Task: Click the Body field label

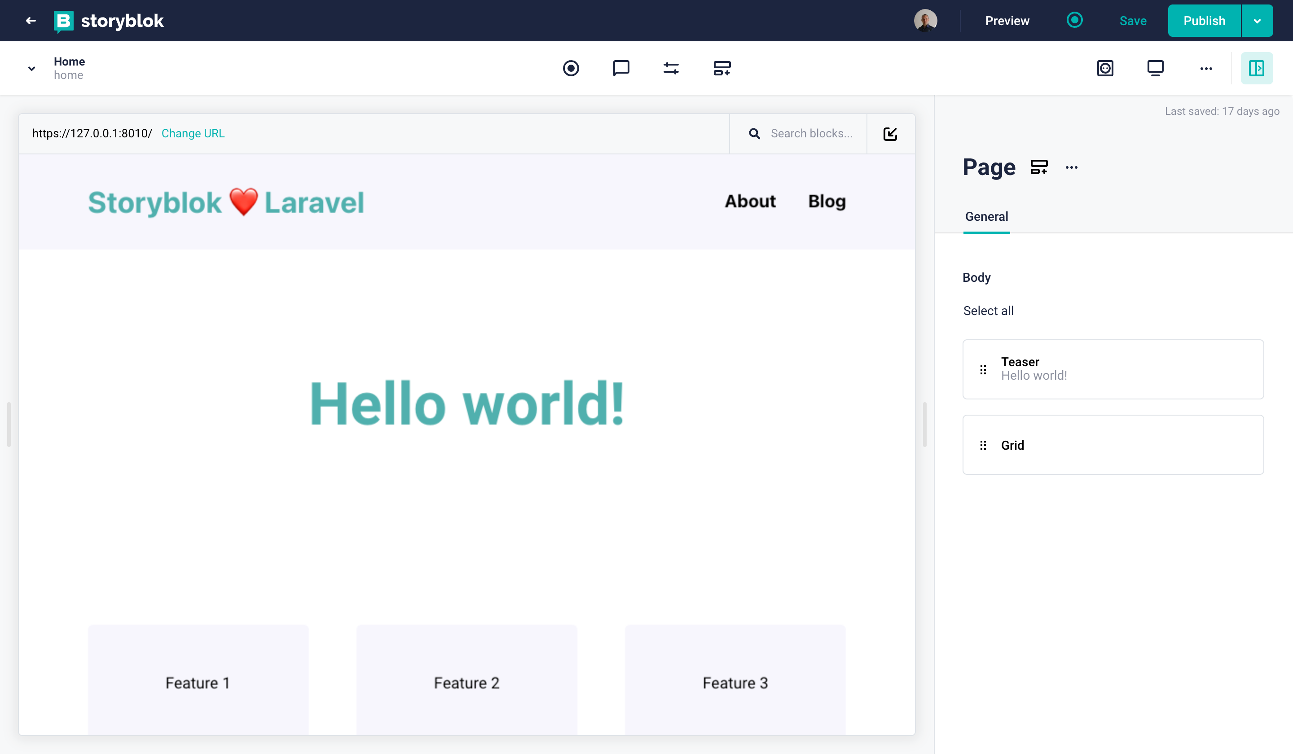Action: tap(976, 277)
